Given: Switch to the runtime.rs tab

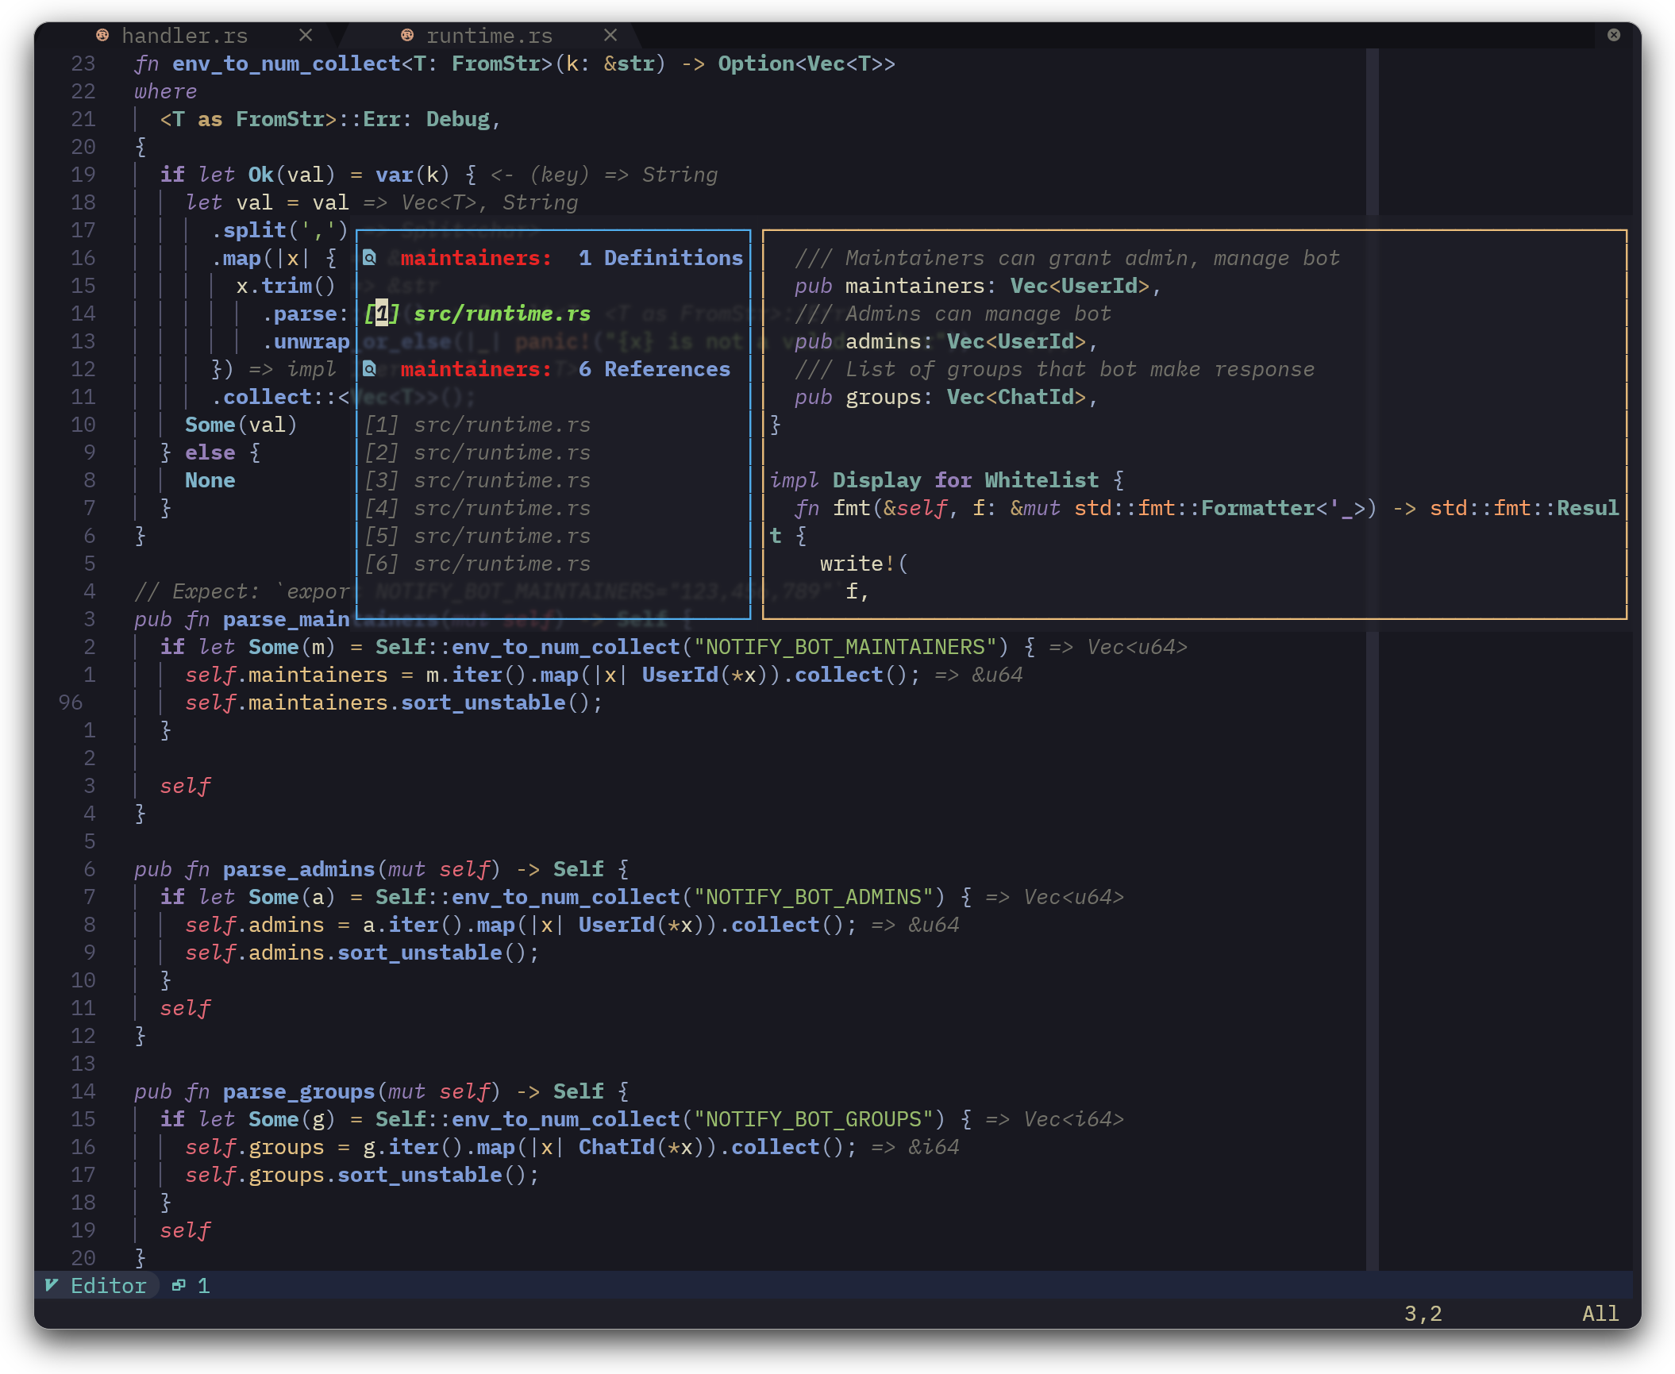Looking at the screenshot, I should [488, 36].
